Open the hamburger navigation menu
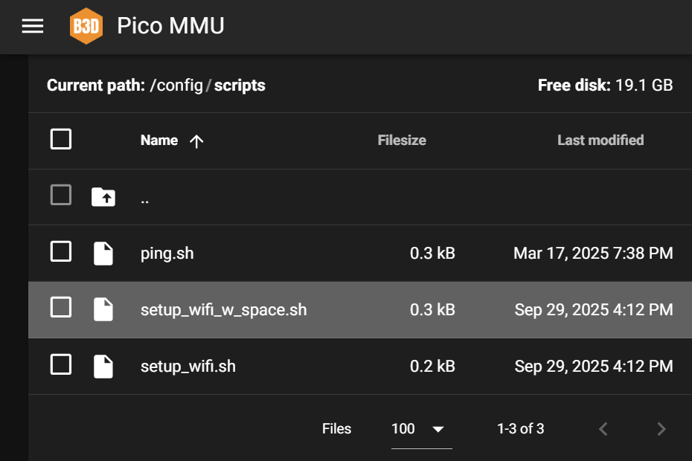This screenshot has height=461, width=692. (x=33, y=26)
